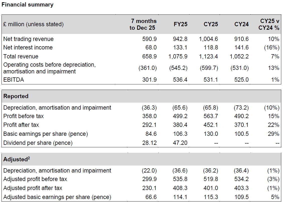Select the '£ million (unless stated)' header cell

click(33, 24)
